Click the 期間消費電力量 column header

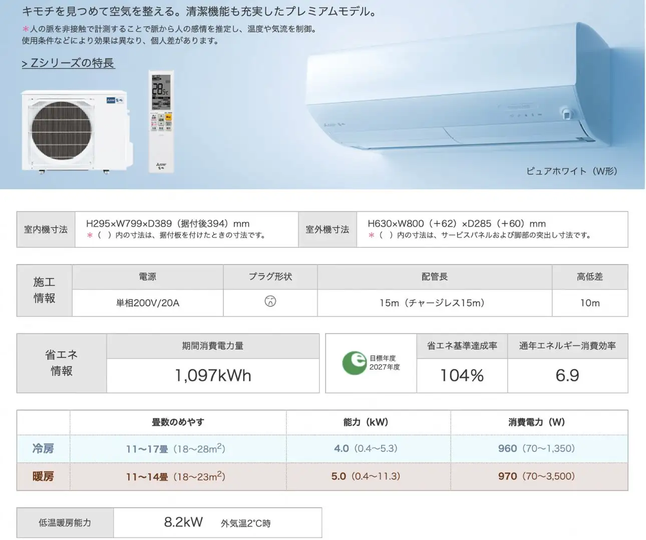(213, 346)
